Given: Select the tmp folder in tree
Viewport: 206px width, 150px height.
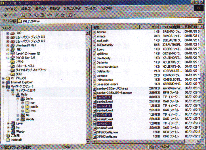Looking at the screenshot, I should click(33, 111).
